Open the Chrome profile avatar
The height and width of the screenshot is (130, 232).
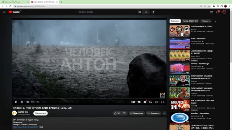tap(225, 6)
